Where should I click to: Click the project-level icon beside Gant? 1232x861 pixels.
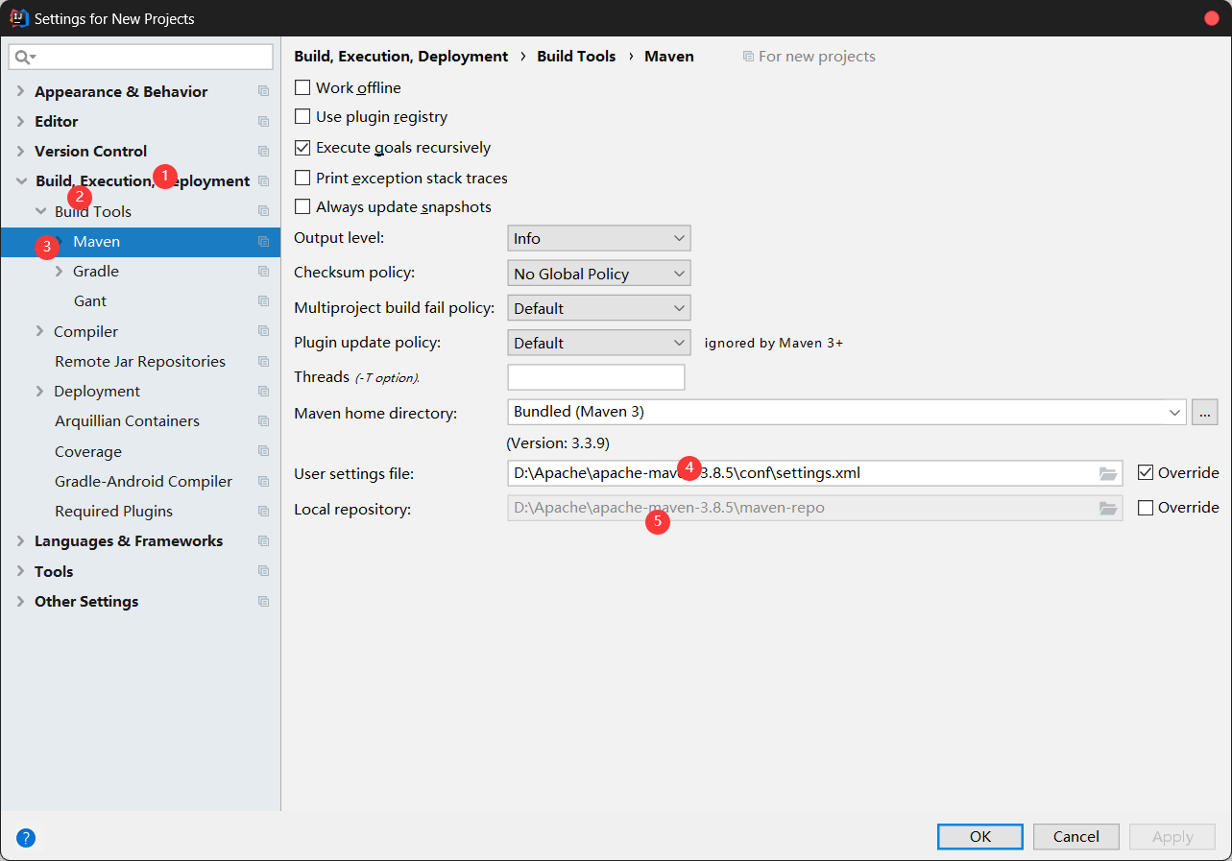point(263,300)
